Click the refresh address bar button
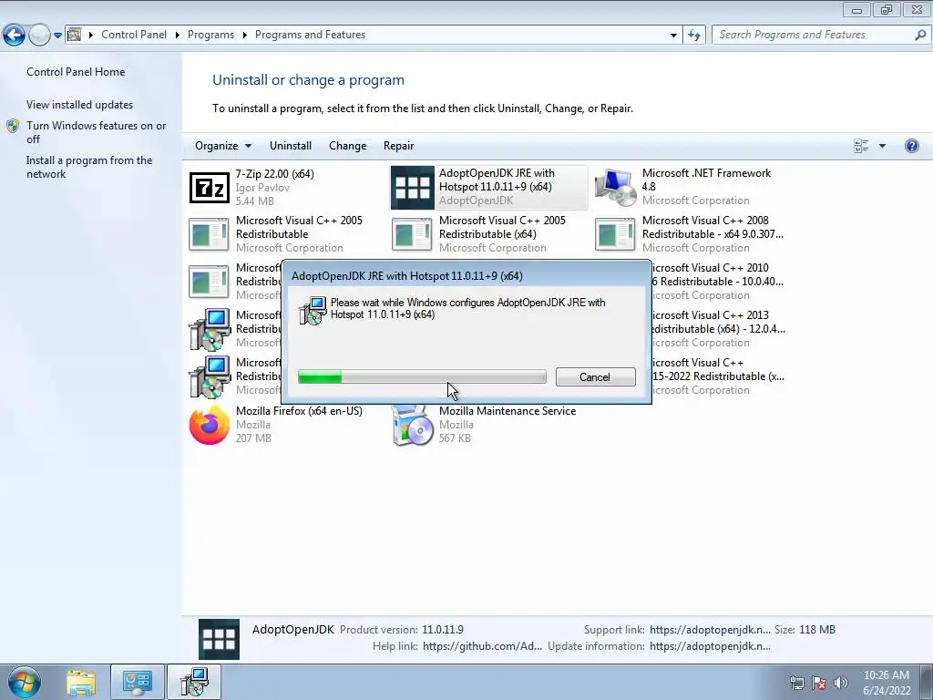933x700 pixels. click(x=693, y=35)
